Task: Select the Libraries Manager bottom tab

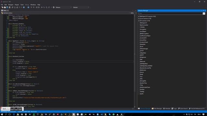Action: click(x=144, y=109)
